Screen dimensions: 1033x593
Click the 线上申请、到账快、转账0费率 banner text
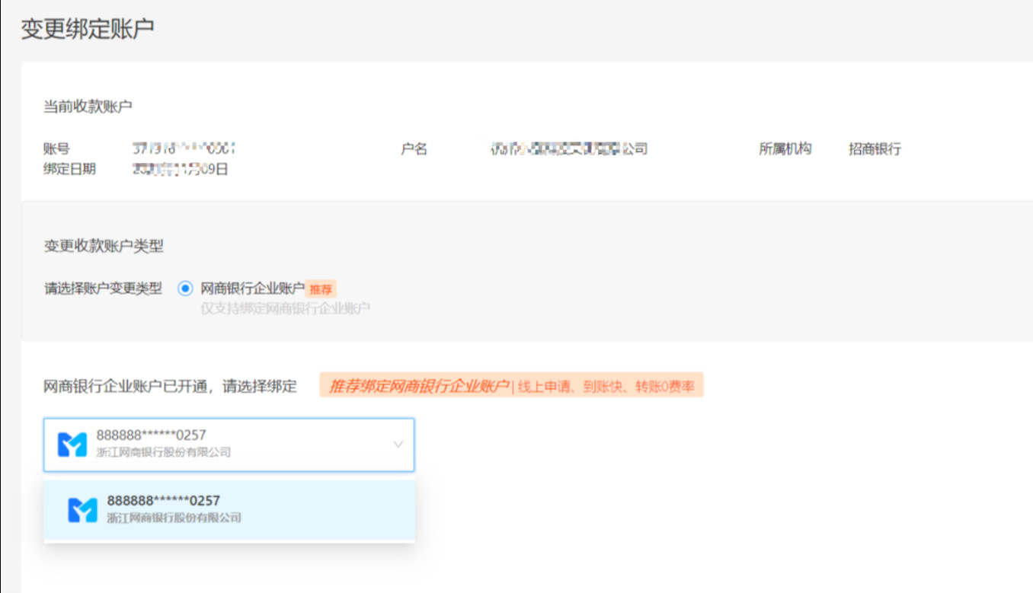pyautogui.click(x=606, y=387)
